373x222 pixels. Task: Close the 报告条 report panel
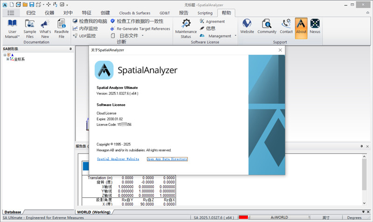pyautogui.click(x=367, y=146)
